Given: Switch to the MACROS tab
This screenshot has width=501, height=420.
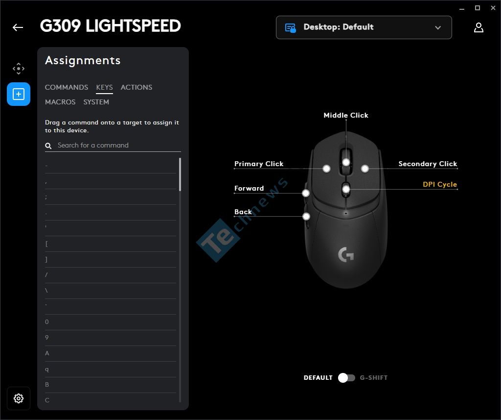Looking at the screenshot, I should tap(60, 102).
